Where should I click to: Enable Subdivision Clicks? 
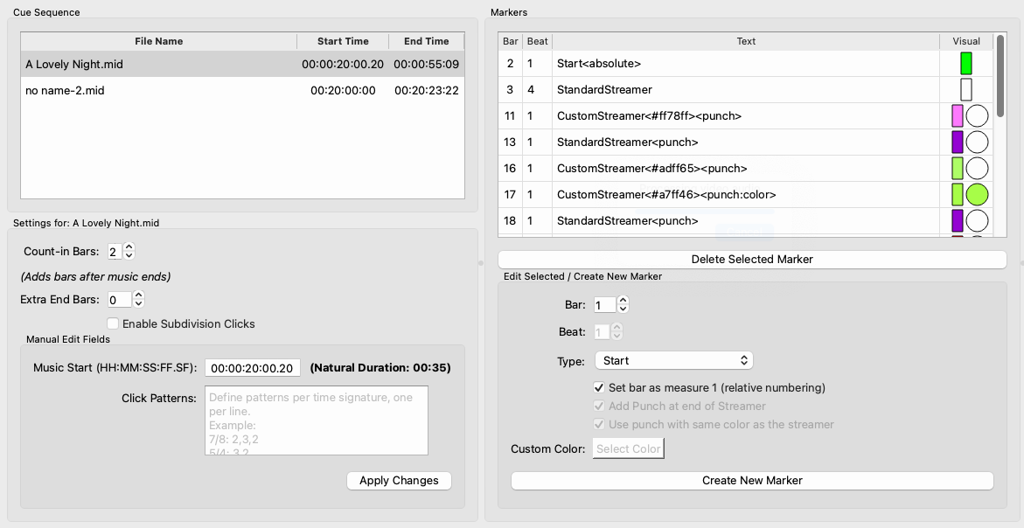click(112, 323)
